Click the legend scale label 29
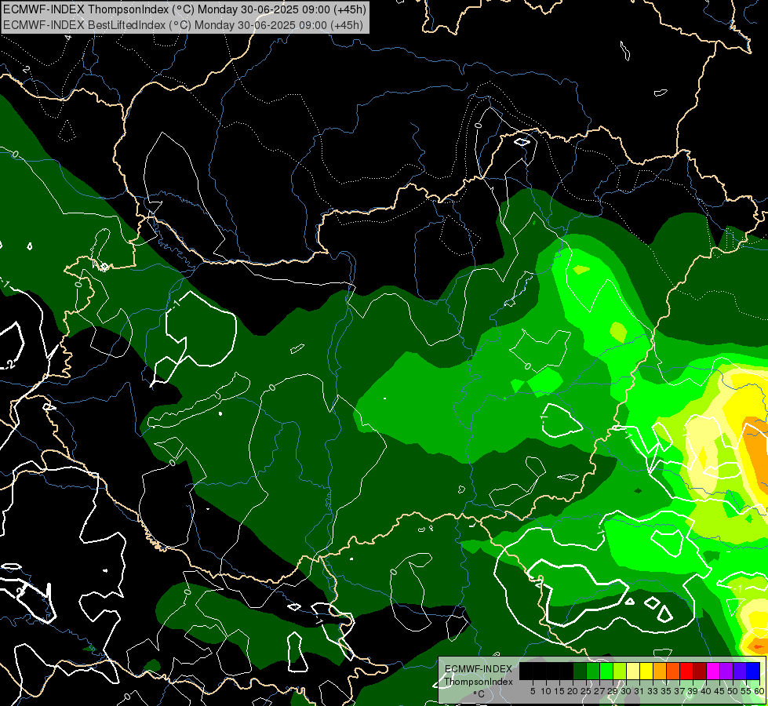This screenshot has width=768, height=706. [x=613, y=691]
